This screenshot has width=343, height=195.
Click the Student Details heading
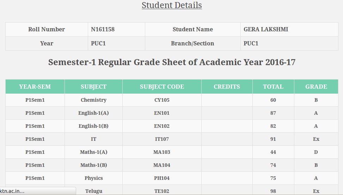pos(172,5)
